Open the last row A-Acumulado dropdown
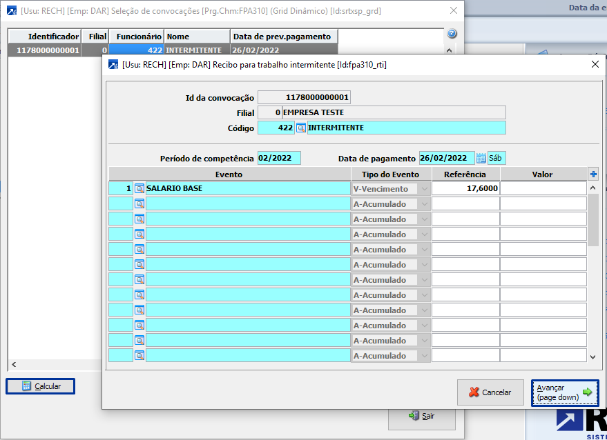This screenshot has height=440, width=607. [424, 356]
